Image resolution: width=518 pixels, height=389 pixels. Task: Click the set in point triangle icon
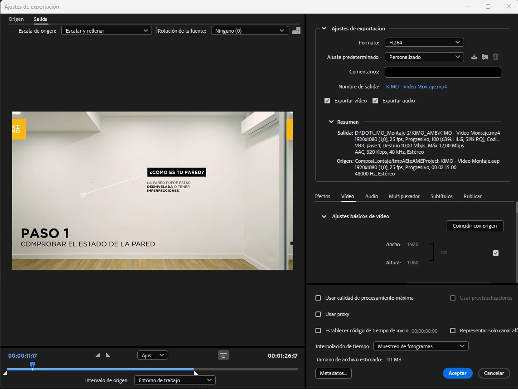coord(97,355)
